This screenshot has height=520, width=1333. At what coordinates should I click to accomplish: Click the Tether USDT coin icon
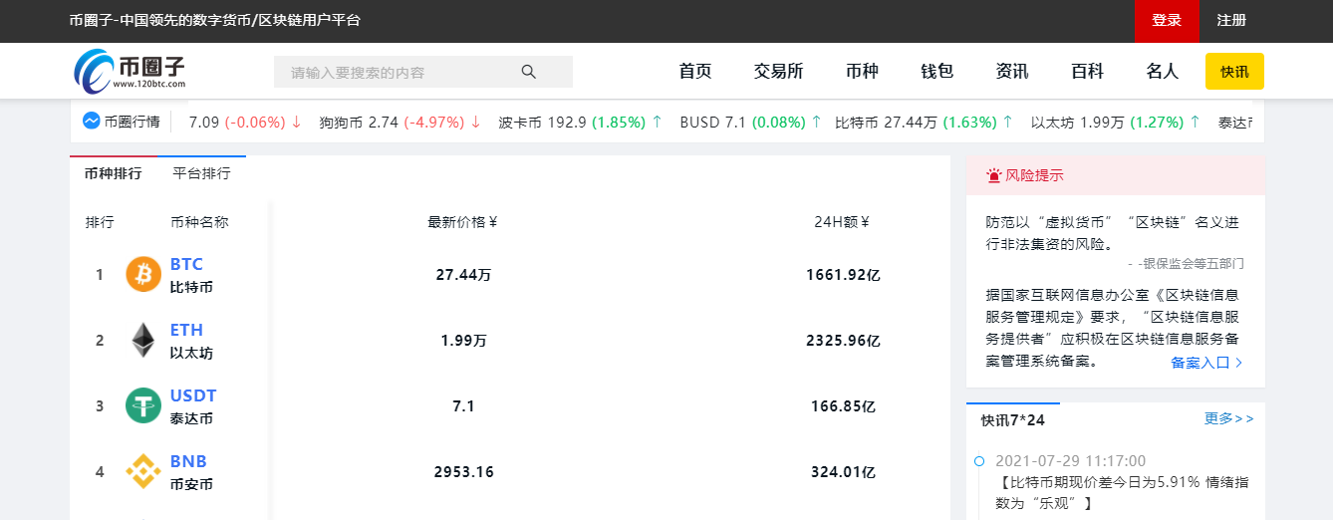[x=143, y=405]
